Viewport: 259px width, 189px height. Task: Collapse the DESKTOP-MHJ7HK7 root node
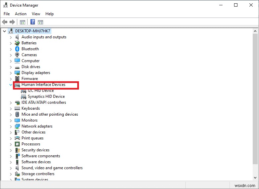tap(4, 31)
